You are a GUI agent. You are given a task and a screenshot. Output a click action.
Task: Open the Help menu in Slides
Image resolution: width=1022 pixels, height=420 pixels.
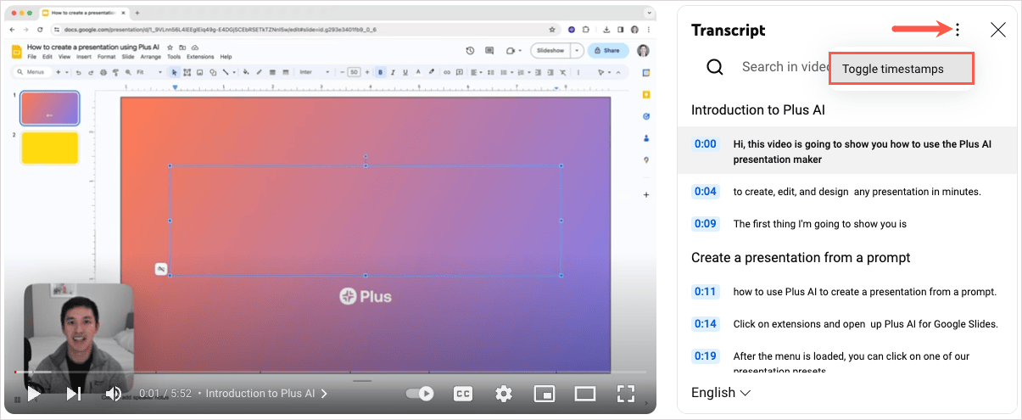coord(226,57)
